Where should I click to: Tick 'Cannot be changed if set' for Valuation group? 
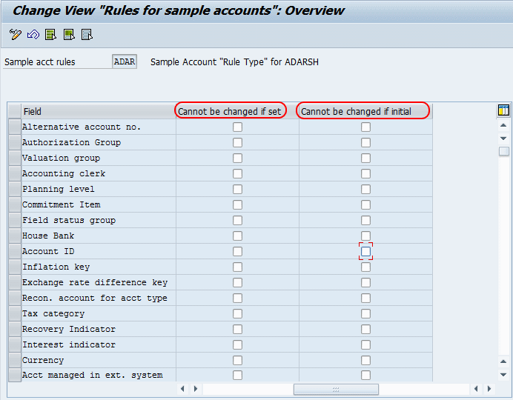coord(237,159)
